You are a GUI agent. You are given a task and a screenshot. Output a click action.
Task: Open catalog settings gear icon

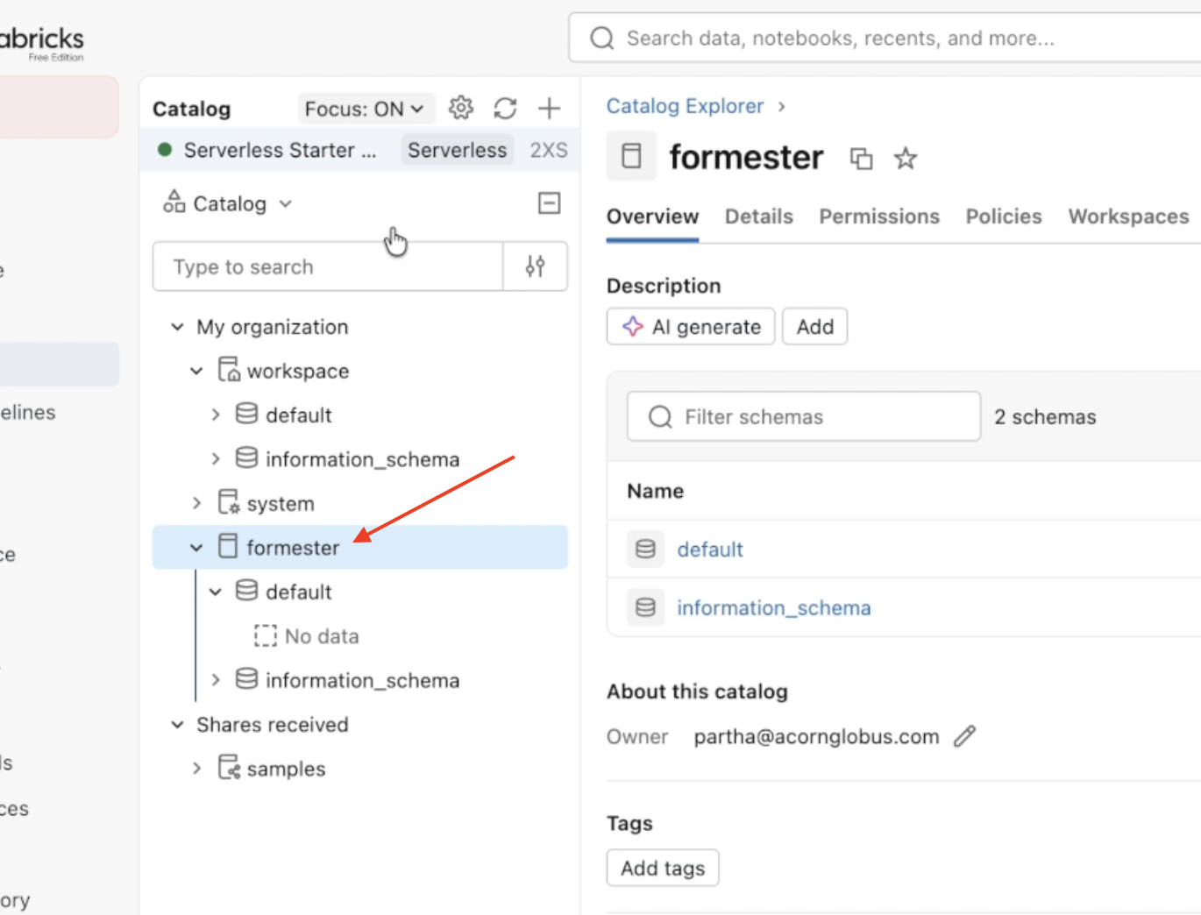pos(461,108)
